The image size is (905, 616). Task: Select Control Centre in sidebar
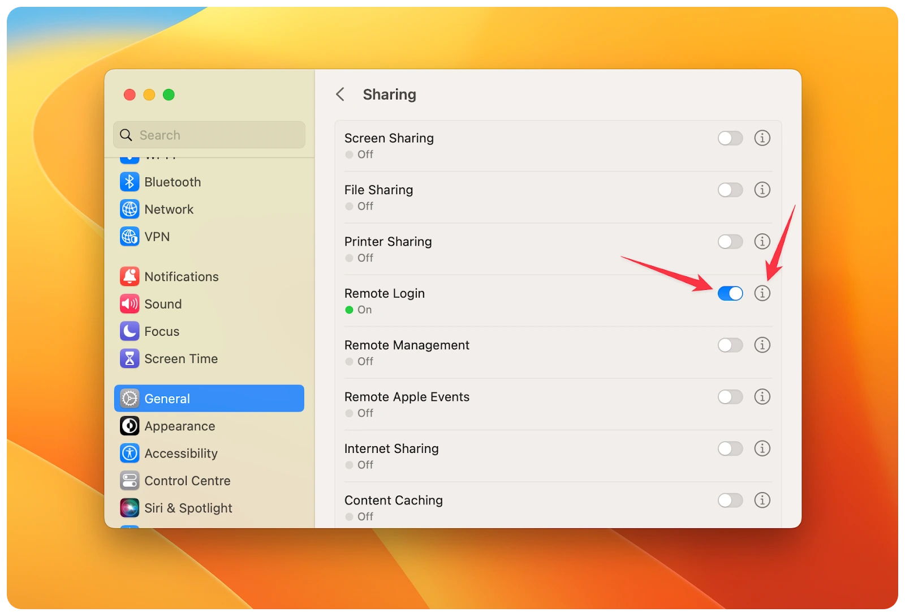coord(209,481)
